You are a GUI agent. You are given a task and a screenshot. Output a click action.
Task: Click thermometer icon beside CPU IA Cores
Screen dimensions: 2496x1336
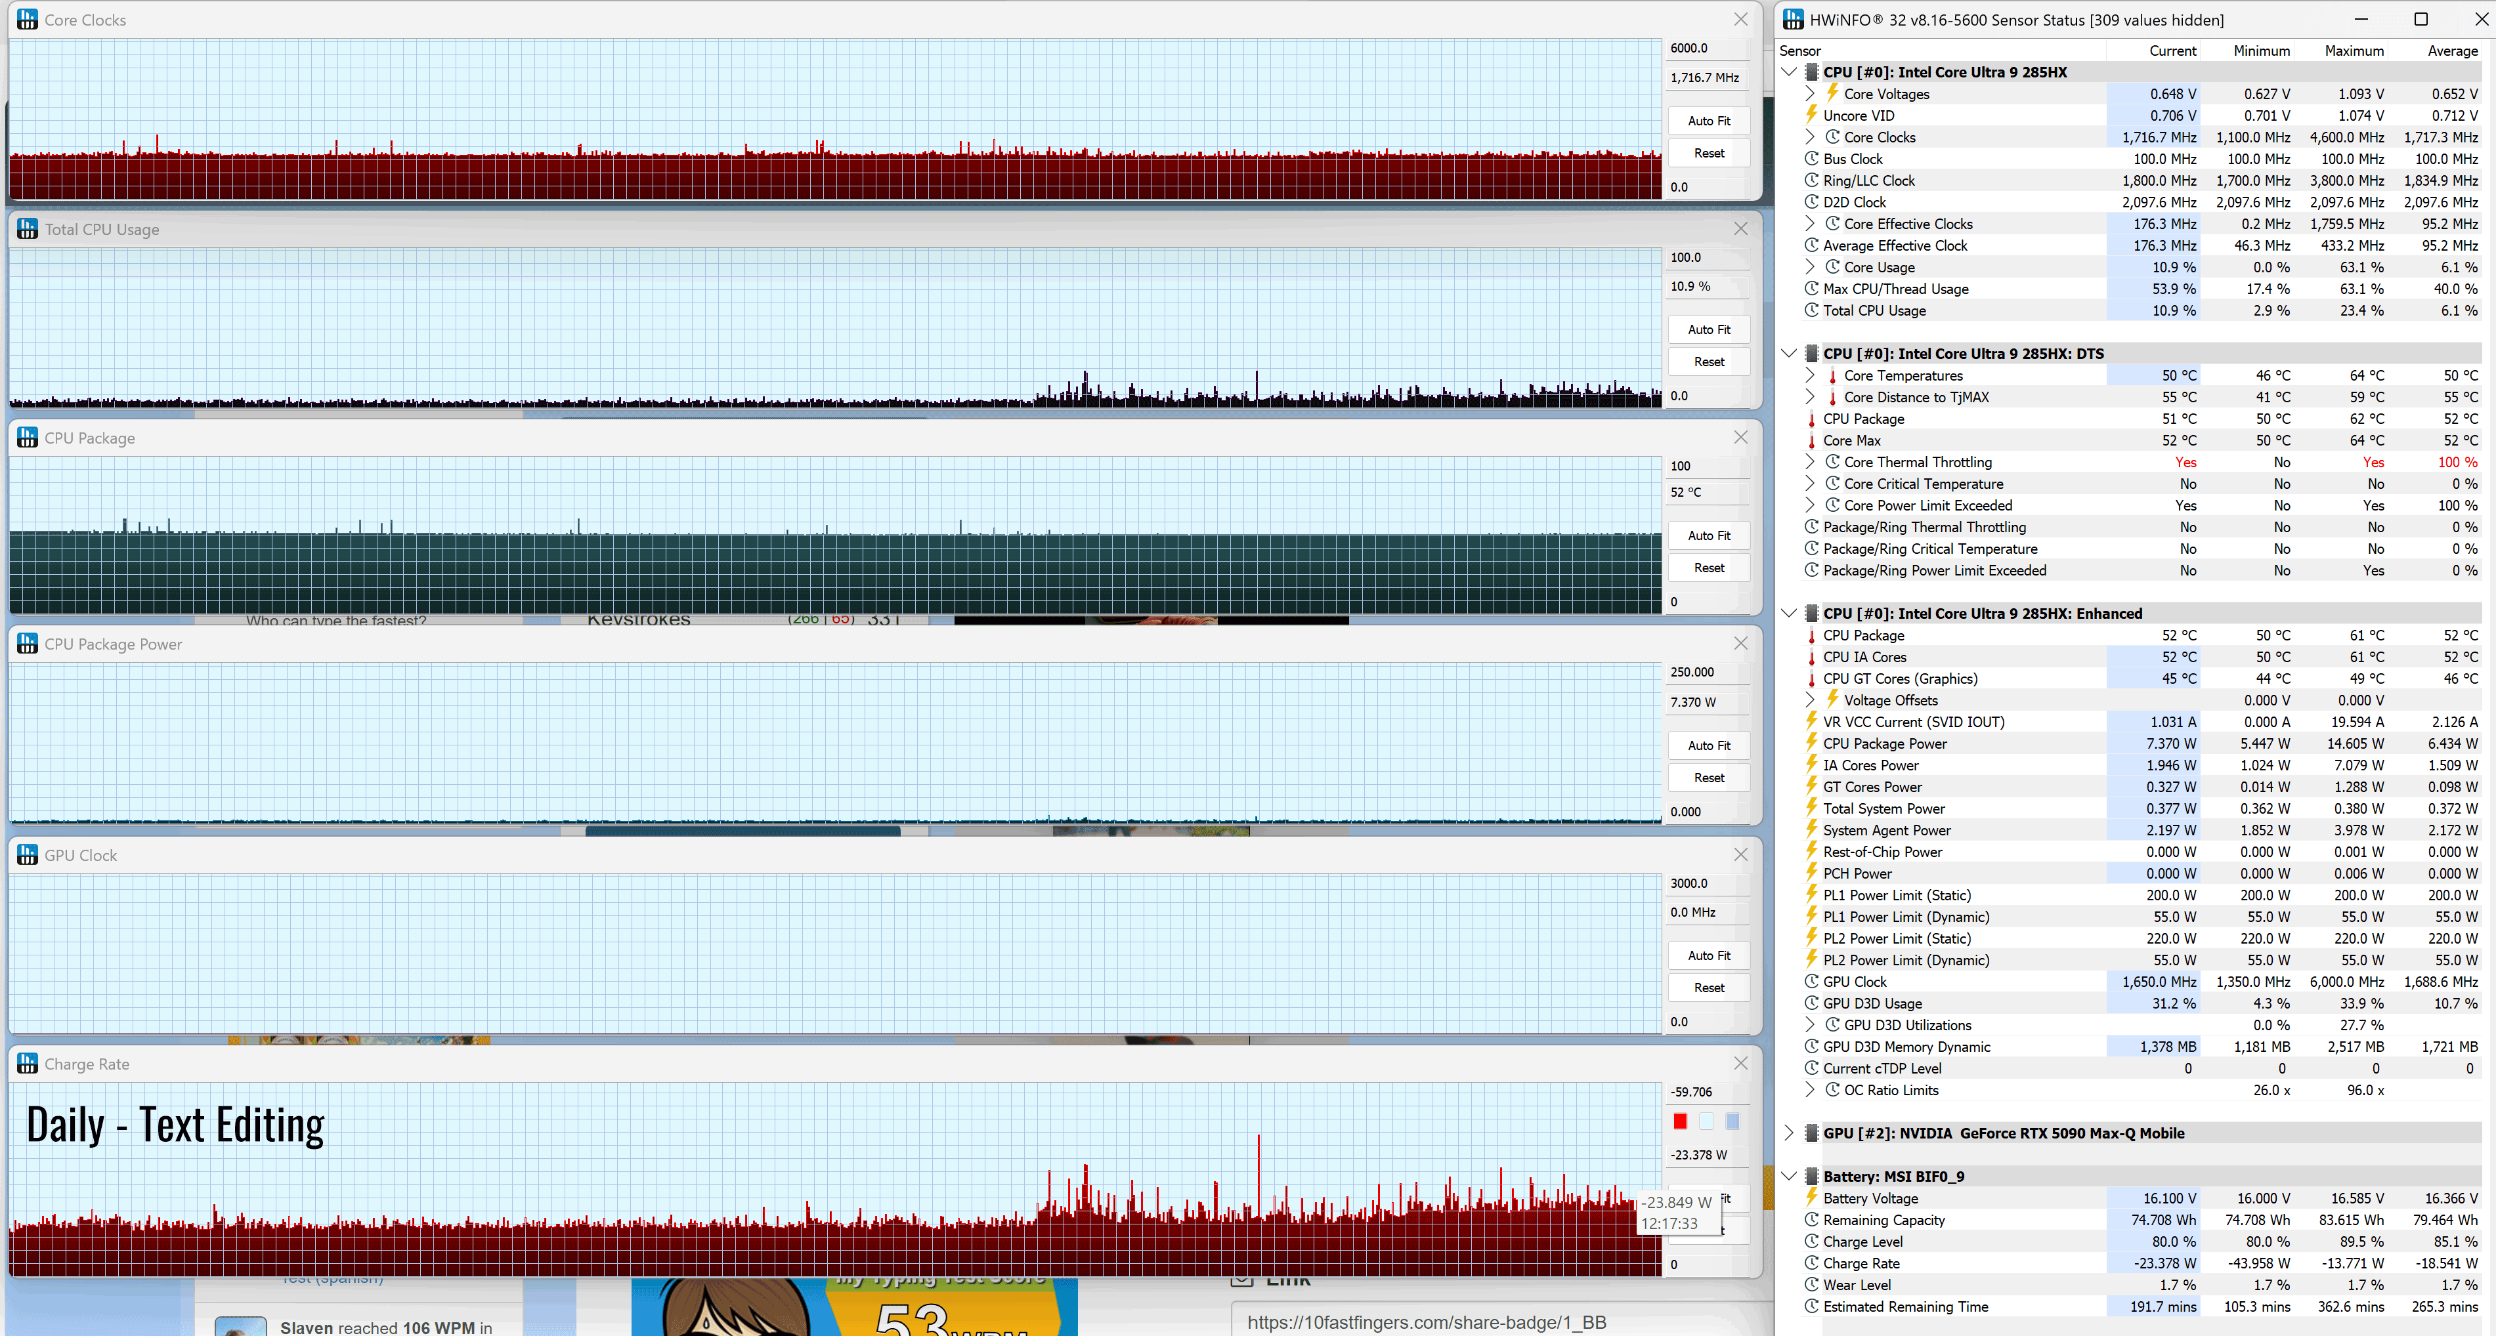(x=1811, y=657)
